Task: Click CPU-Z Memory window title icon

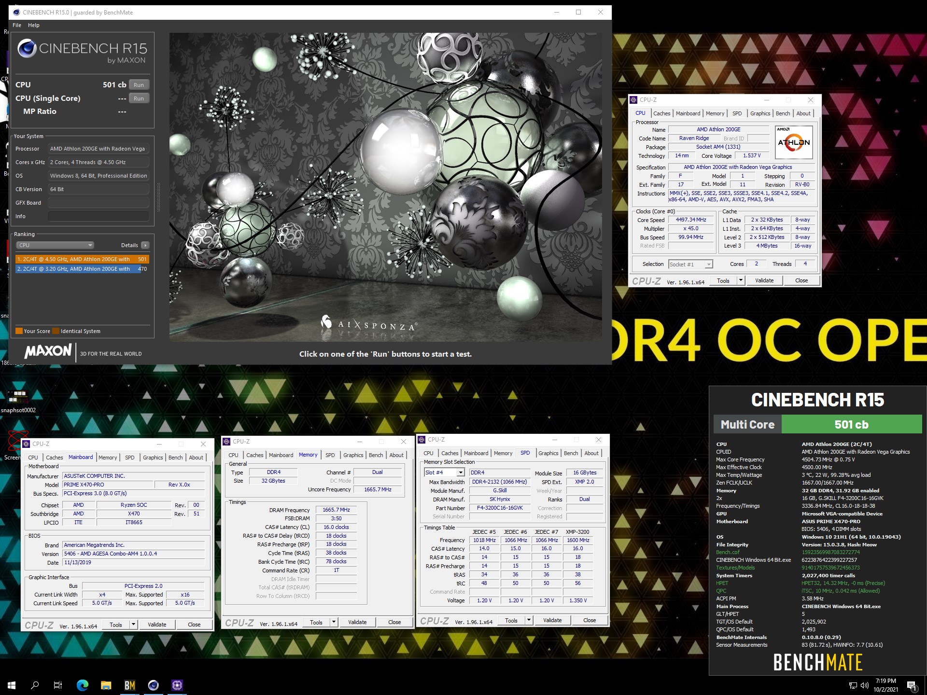Action: tap(226, 442)
